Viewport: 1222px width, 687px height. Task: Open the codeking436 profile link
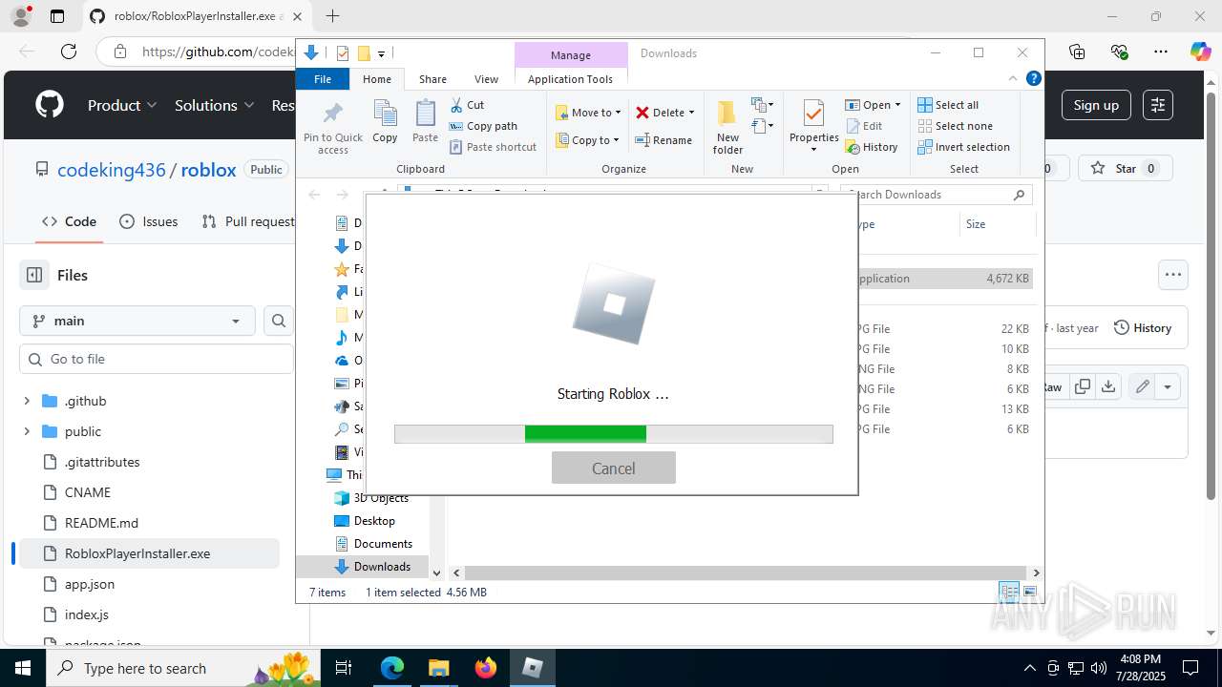click(111, 170)
